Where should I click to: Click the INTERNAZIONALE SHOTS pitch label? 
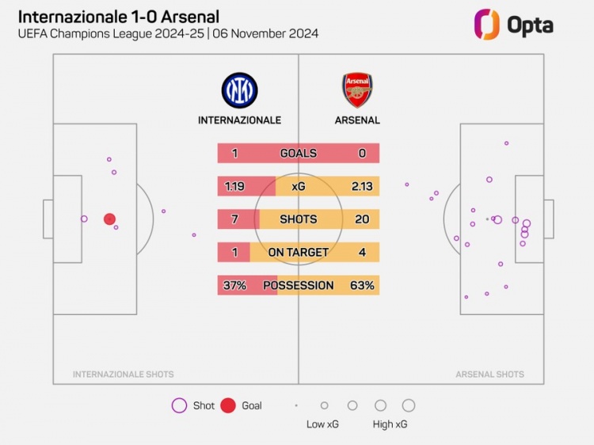pos(123,375)
